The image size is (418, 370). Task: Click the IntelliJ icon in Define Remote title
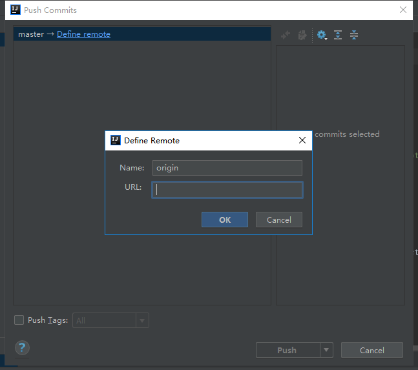click(x=116, y=140)
